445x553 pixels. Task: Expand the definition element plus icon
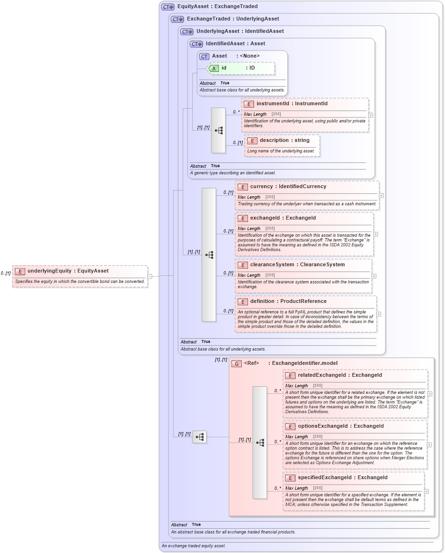(x=378, y=314)
